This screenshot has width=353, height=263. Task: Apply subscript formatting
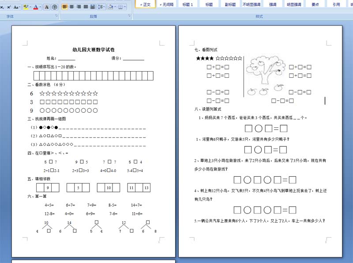click(2, 7)
